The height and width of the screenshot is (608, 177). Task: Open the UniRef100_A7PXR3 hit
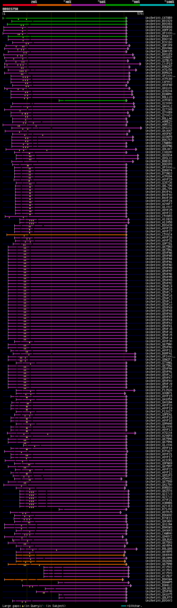coord(159,100)
